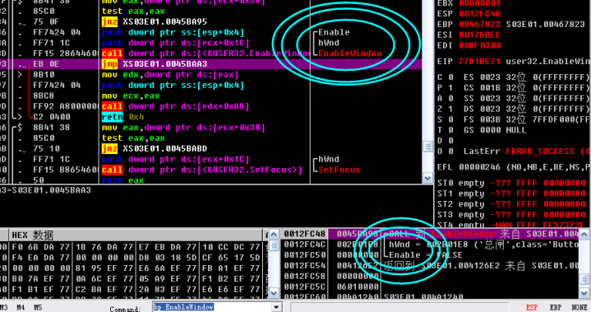Click the C flag in registers
The height and width of the screenshot is (312, 591).
445,77
